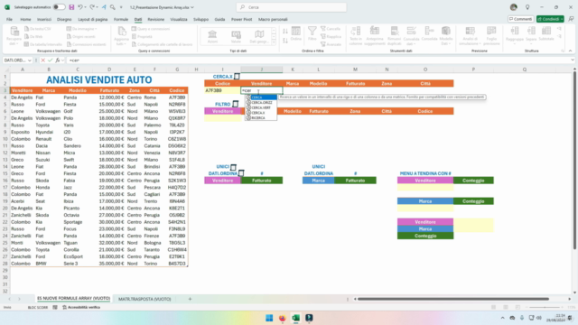Click the Da testo/CSV icon

click(x=27, y=29)
